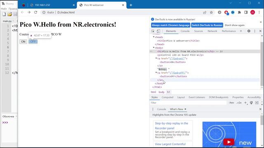264x148 pixels.
Task: Close the 192.168.1.232 tab
Action: coord(73,5)
